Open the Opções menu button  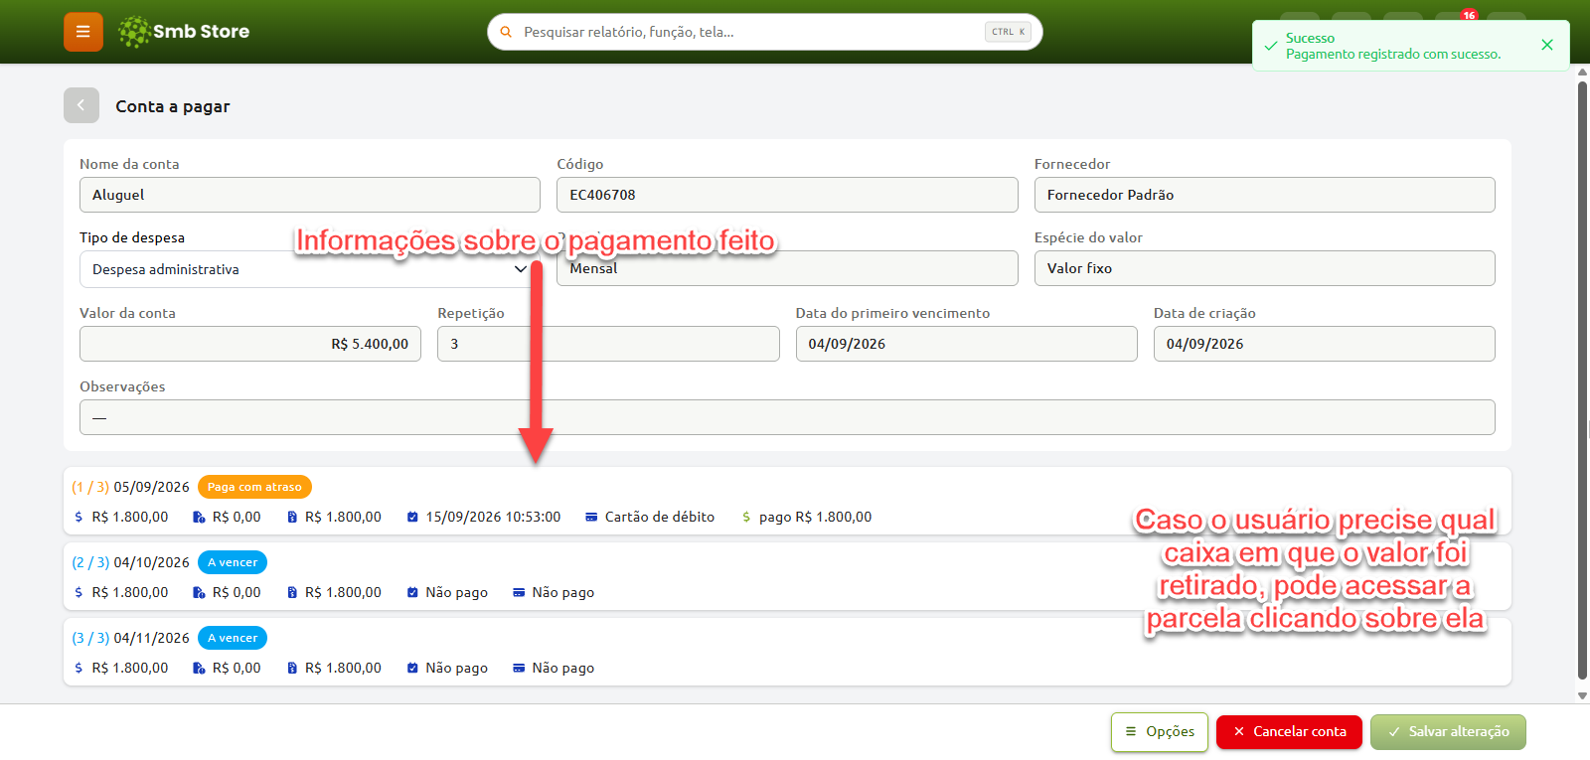(x=1160, y=732)
